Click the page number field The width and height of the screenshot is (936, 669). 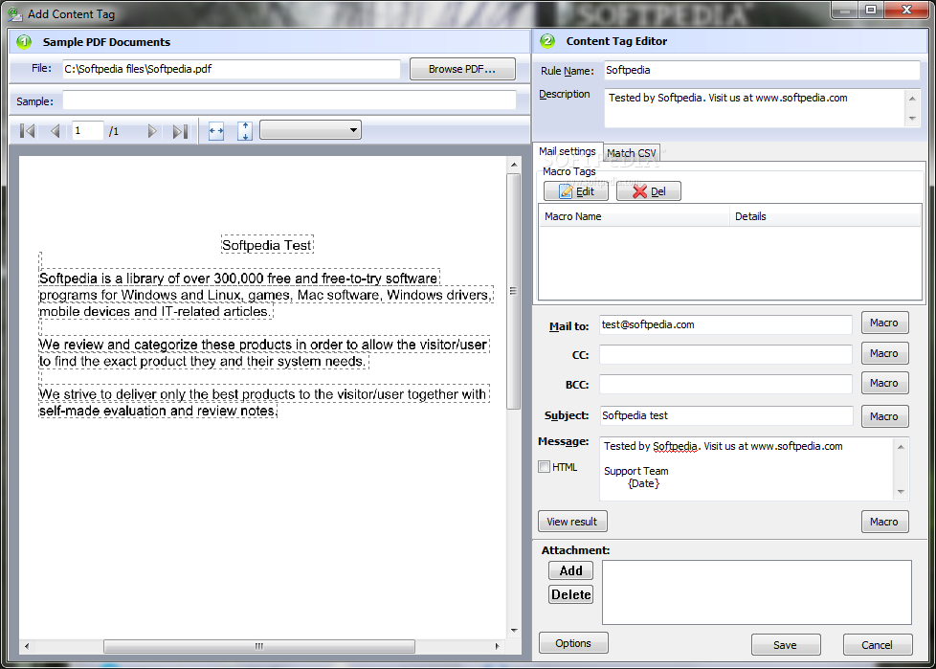pyautogui.click(x=87, y=131)
